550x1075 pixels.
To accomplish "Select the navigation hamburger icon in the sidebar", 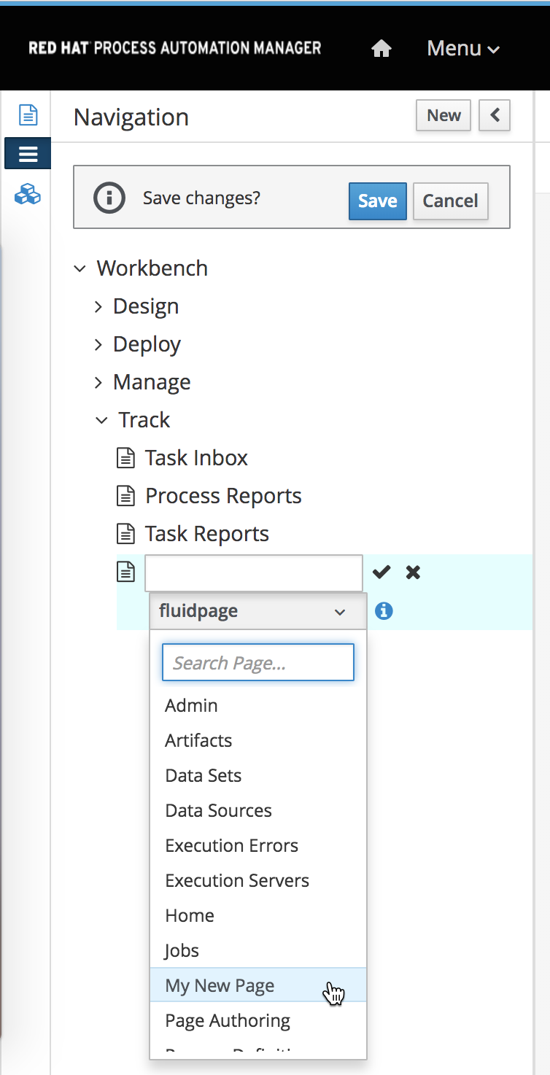I will 27,153.
